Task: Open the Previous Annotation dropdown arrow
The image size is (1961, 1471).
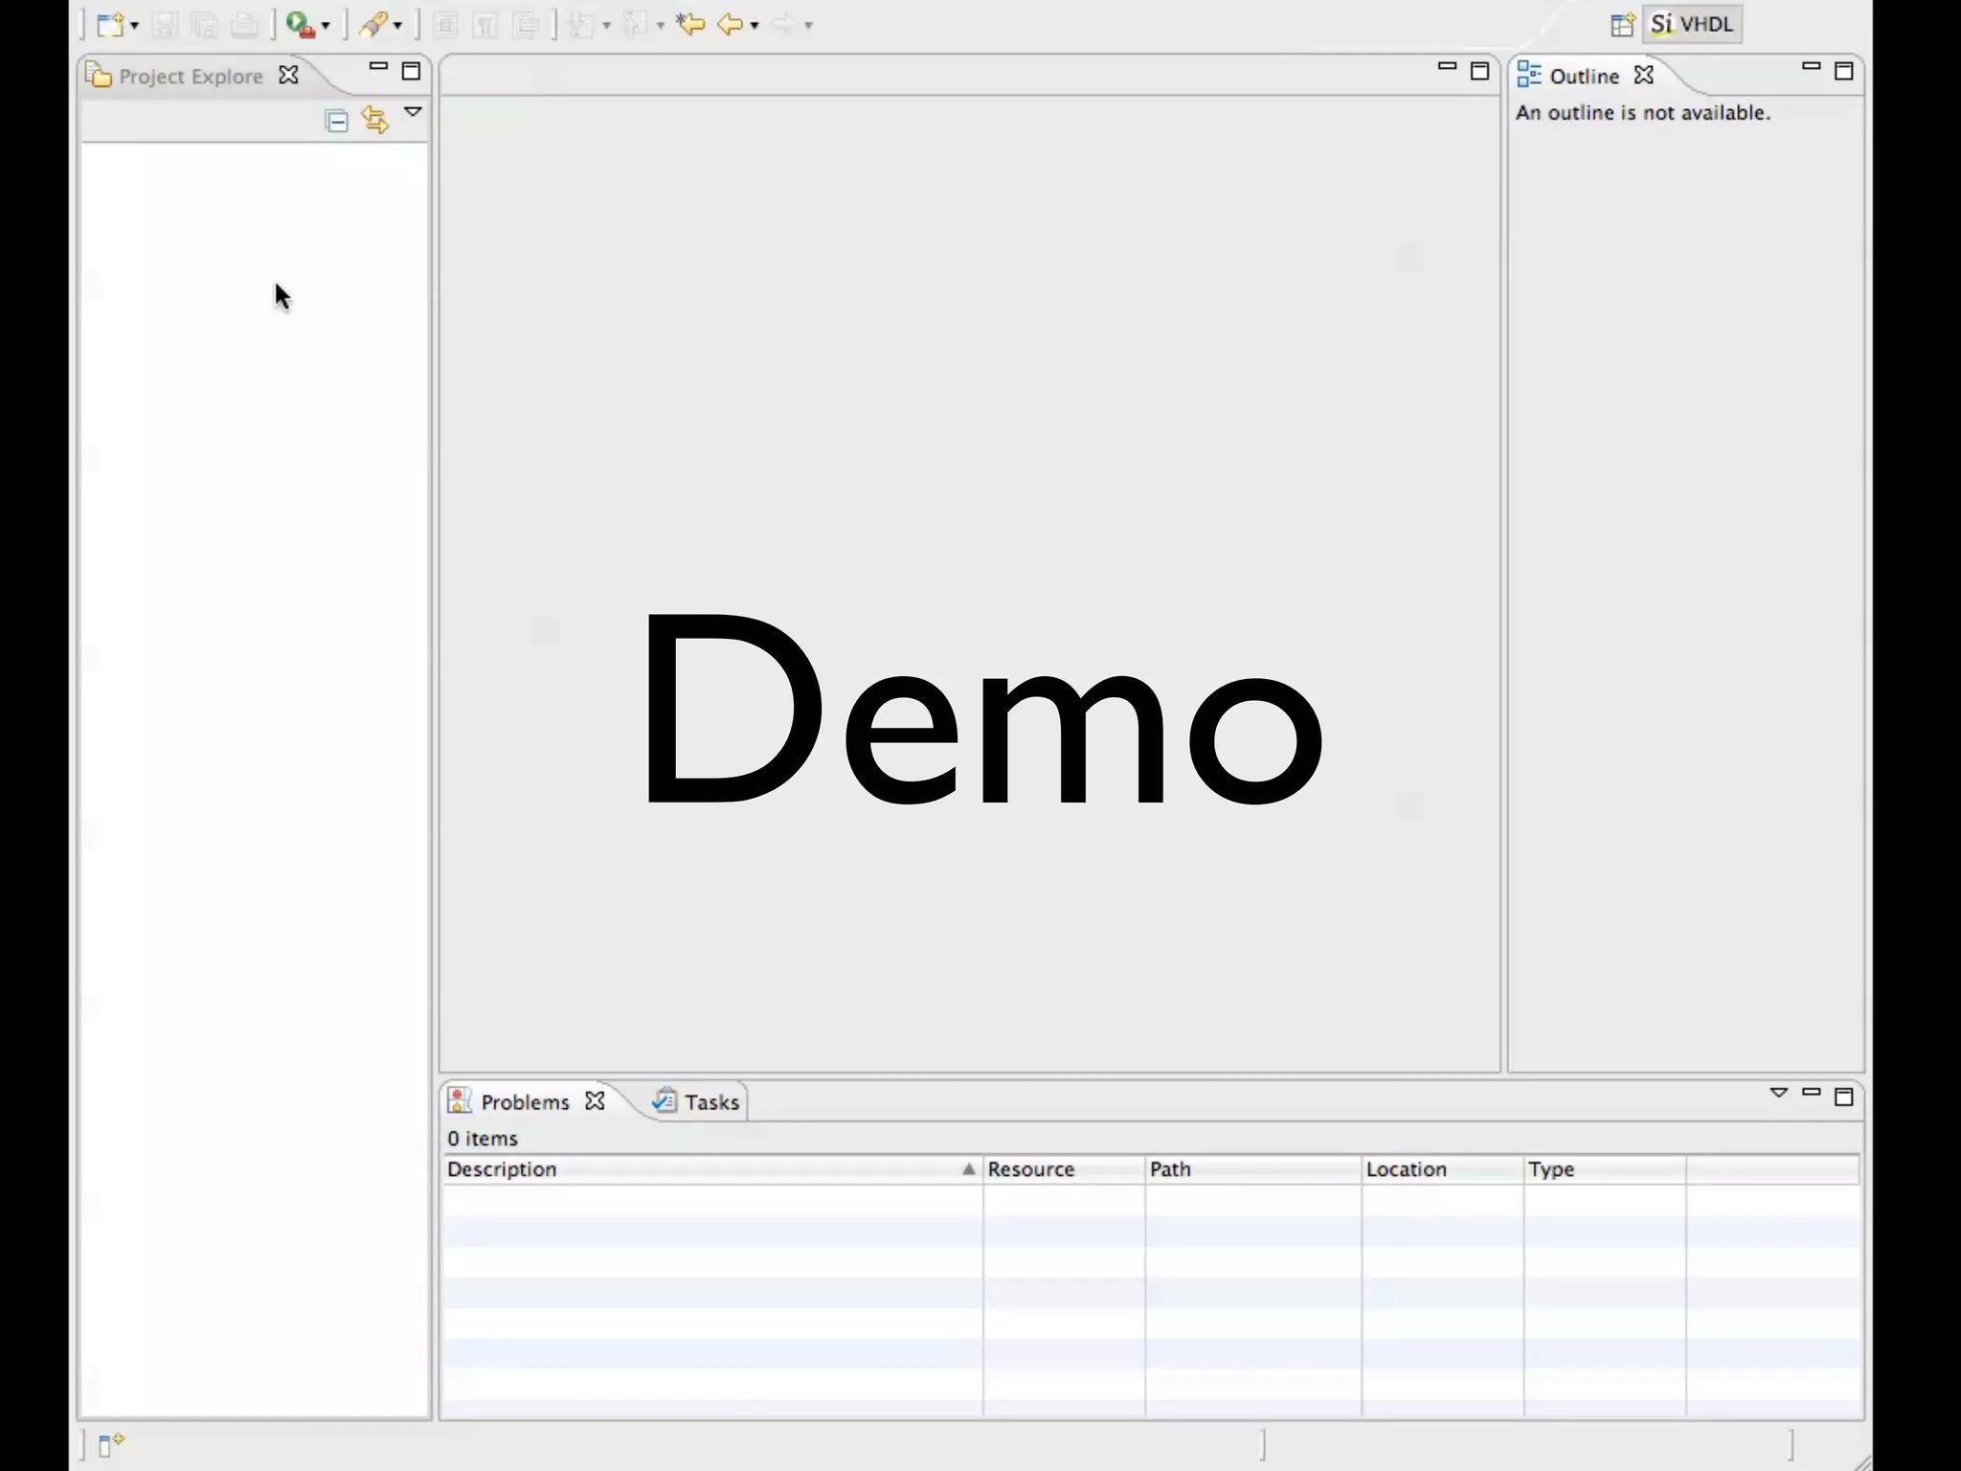Action: coord(661,26)
